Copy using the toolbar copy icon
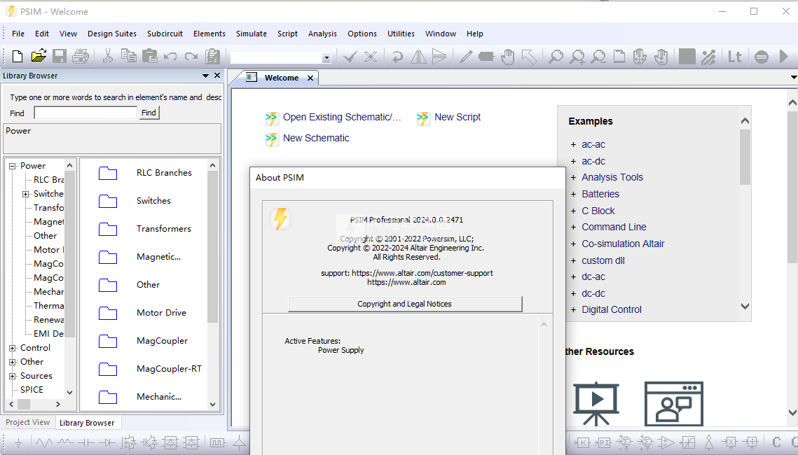798x455 pixels. (x=128, y=56)
